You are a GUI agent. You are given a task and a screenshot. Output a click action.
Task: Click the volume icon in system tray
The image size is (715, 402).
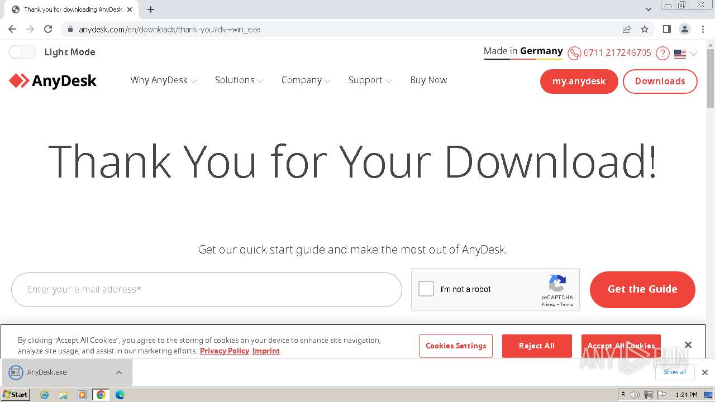coord(635,395)
